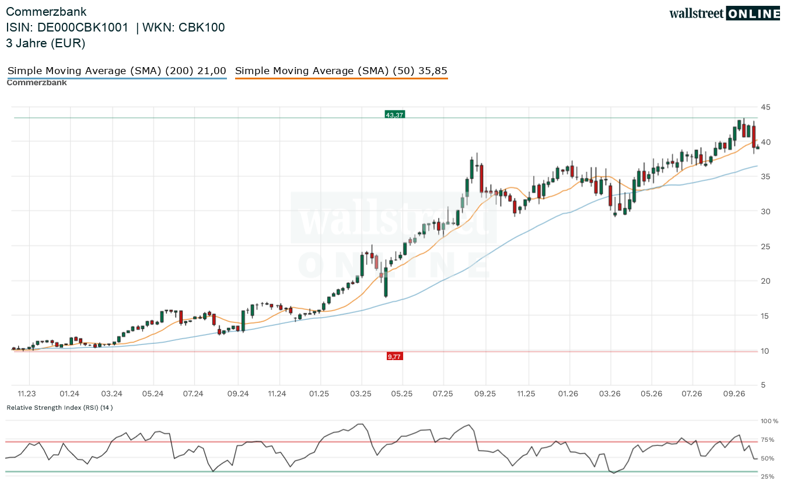The image size is (787, 492).
Task: Click the Commerzbank series legend label
Action: (37, 83)
